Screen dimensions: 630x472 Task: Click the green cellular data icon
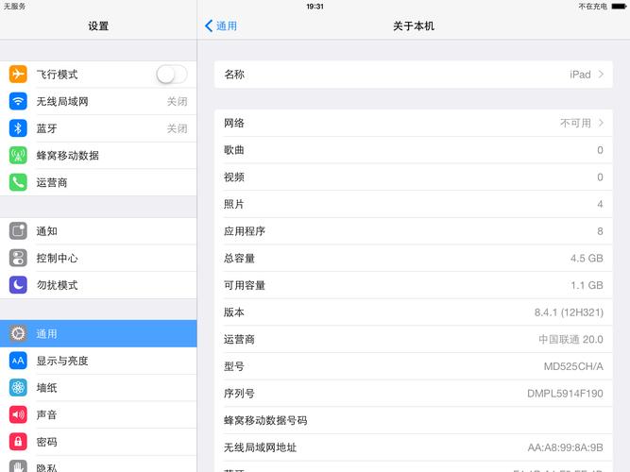[x=18, y=155]
